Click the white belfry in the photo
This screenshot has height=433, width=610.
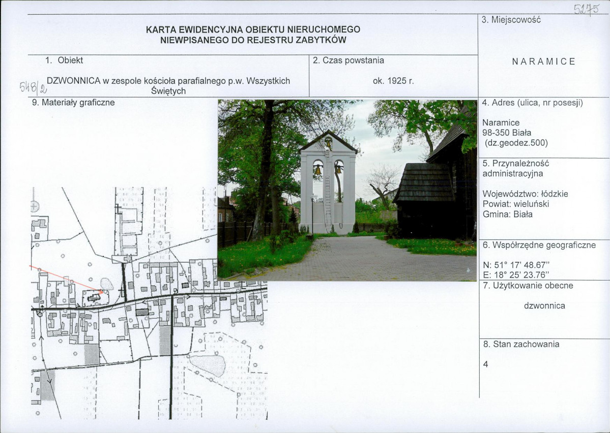point(328,182)
